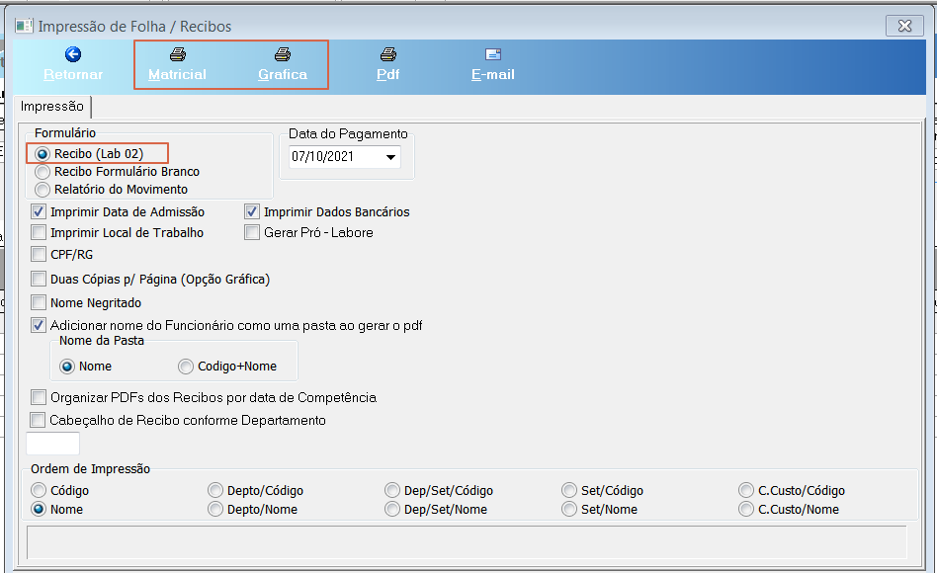
Task: Click the E-mail envelope icon
Action: (493, 54)
